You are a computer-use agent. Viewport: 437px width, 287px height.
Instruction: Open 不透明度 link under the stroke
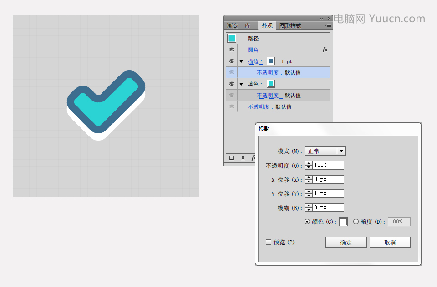pos(269,73)
